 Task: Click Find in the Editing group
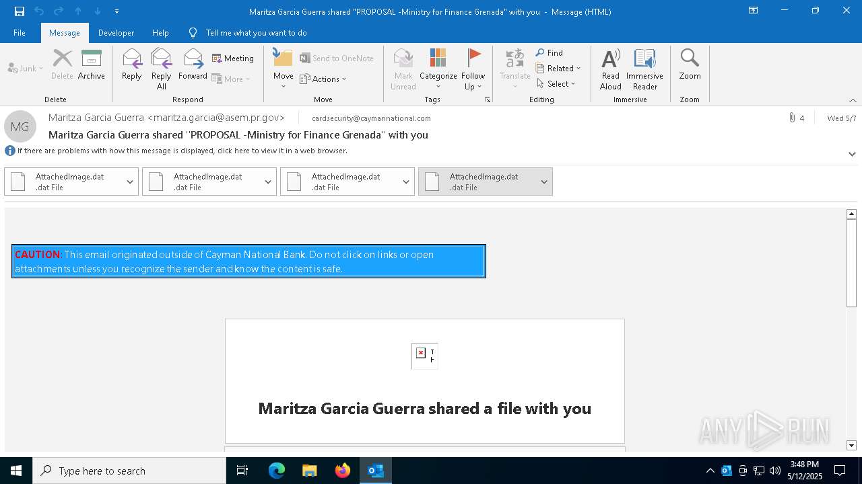pos(550,52)
